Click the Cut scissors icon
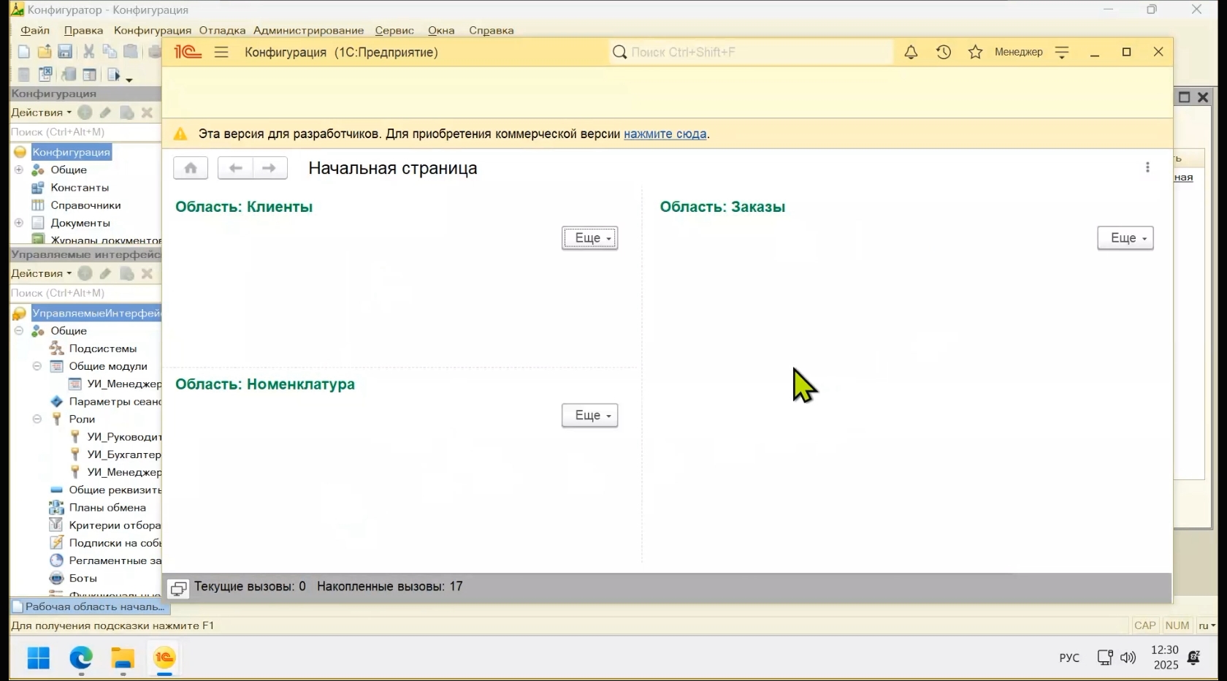 [88, 52]
